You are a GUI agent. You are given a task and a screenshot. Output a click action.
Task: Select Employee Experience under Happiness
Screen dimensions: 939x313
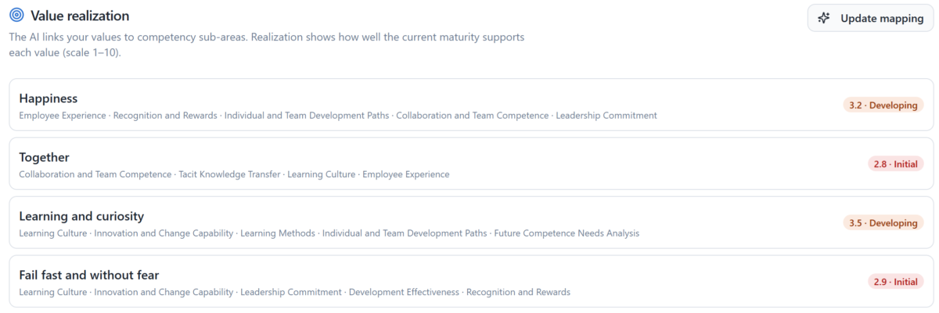coord(63,116)
